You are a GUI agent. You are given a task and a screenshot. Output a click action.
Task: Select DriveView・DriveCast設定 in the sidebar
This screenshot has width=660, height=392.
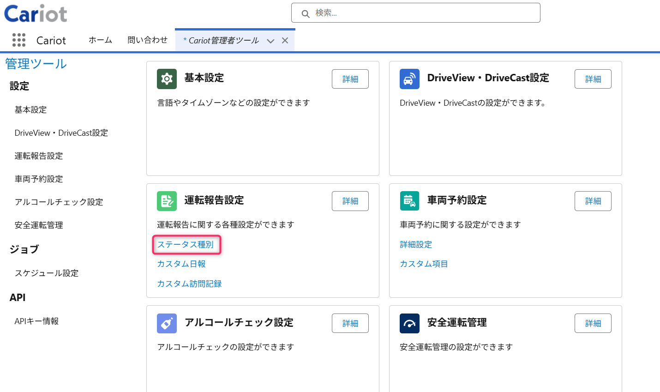[x=61, y=133]
